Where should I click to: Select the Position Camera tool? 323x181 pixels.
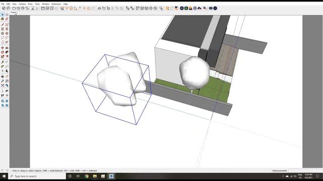pyautogui.click(x=3, y=90)
